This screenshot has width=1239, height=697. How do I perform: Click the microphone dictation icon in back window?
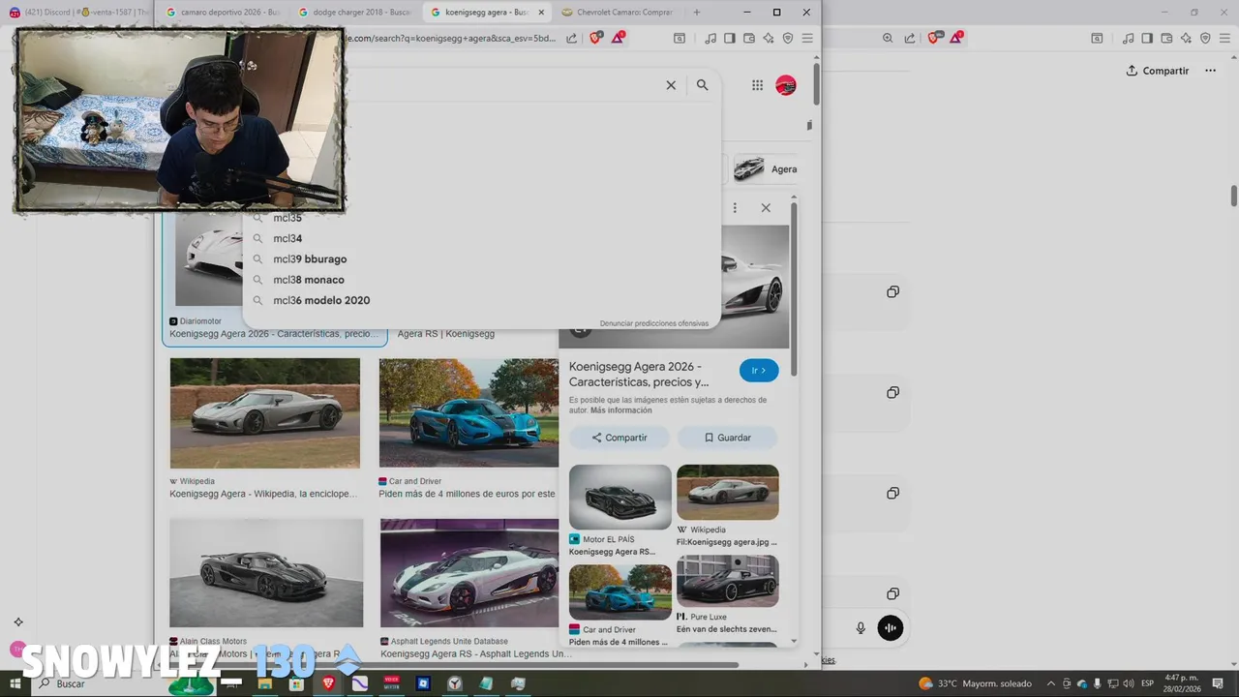(861, 628)
